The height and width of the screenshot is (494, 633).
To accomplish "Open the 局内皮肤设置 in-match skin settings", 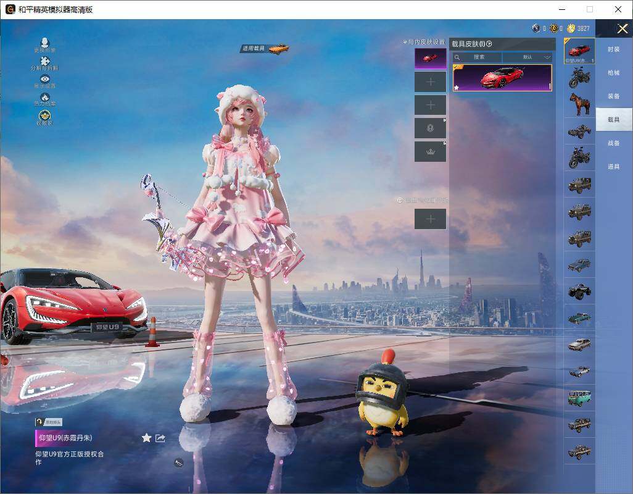I will point(424,41).
